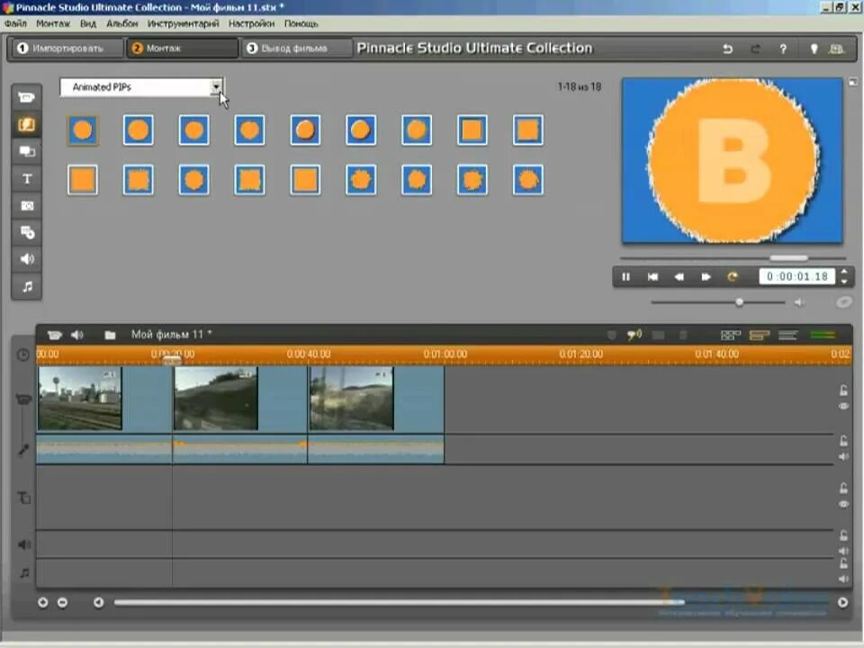Open the Альбом menu
Image resolution: width=864 pixels, height=648 pixels.
[x=121, y=23]
